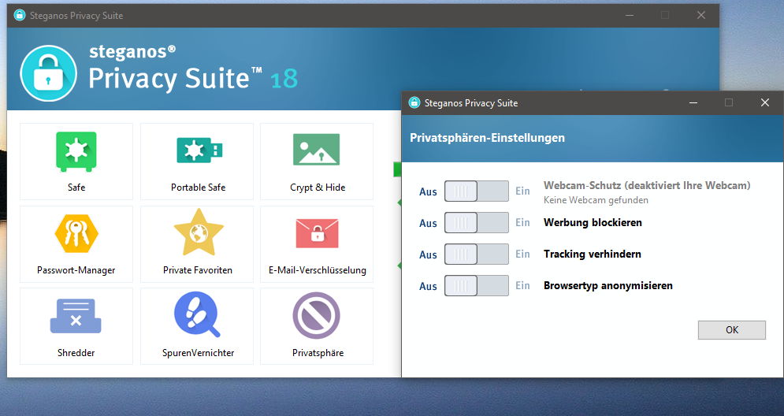Screen dimensions: 784x416
Task: Enable the Werbung blockieren switch
Action: tap(477, 222)
